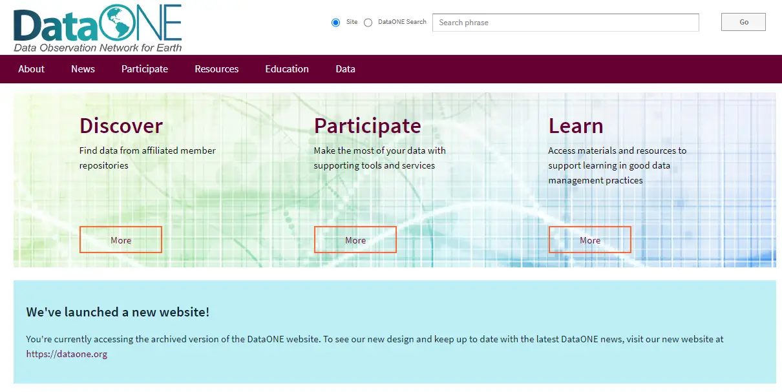Open the Data menu
Image resolution: width=782 pixels, height=392 pixels.
point(345,69)
